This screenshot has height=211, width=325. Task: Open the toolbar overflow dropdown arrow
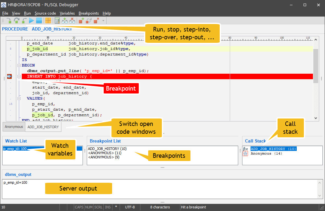click(103, 20)
